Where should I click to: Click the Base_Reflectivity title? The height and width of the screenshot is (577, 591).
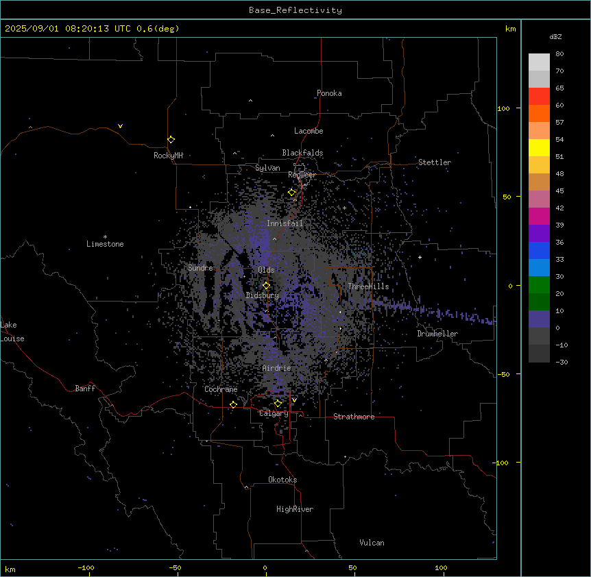coord(295,10)
